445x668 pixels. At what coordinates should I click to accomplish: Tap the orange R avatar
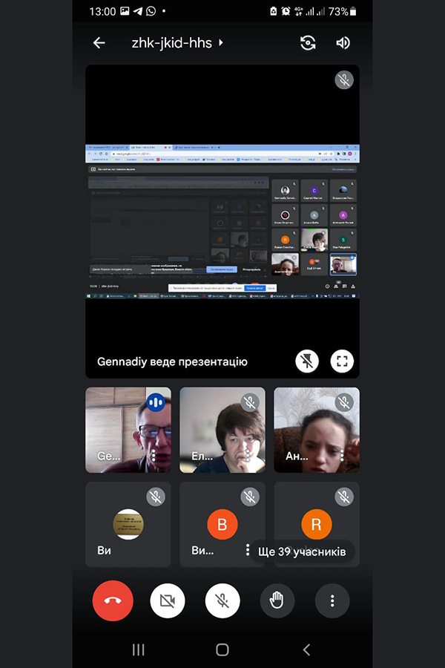[317, 525]
